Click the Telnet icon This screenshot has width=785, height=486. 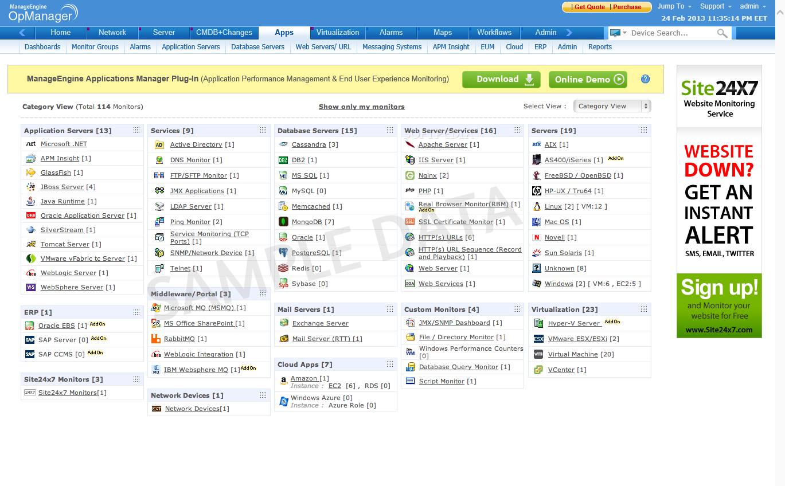pyautogui.click(x=159, y=268)
